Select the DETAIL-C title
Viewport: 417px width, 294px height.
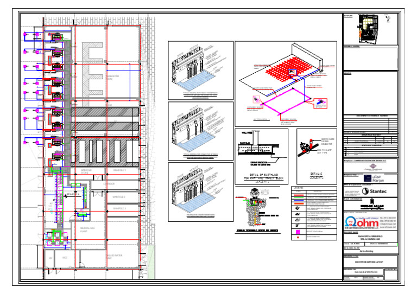[316, 174]
